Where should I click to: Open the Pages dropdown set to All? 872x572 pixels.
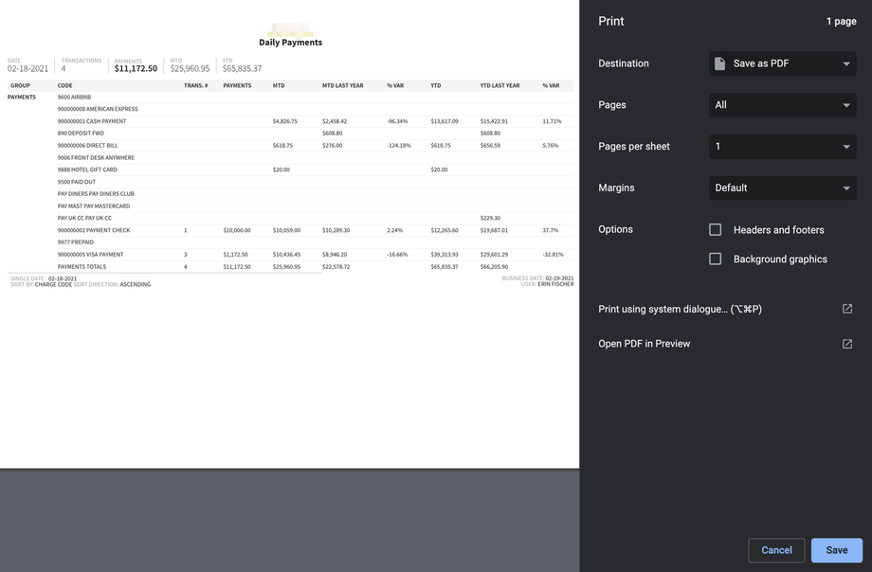783,105
